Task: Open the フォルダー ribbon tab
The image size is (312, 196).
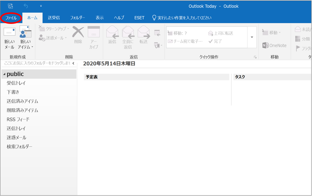Action: point(78,18)
